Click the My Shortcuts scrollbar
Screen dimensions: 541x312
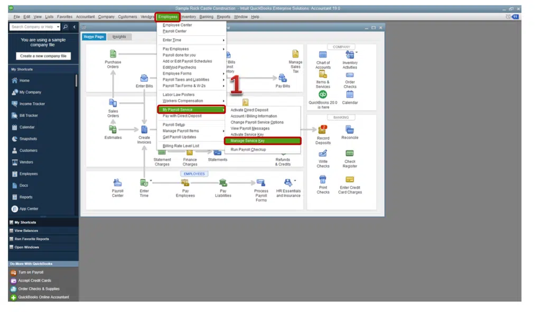click(x=76, y=80)
